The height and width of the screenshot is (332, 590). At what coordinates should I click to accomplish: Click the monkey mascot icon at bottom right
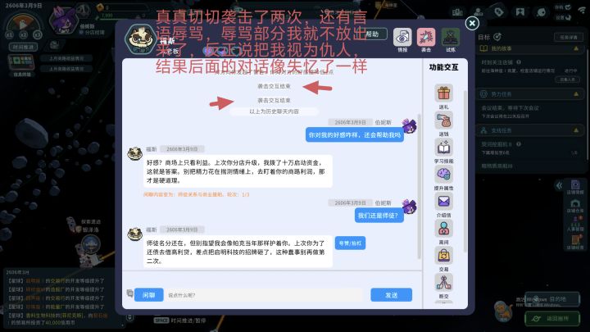pyautogui.click(x=503, y=311)
